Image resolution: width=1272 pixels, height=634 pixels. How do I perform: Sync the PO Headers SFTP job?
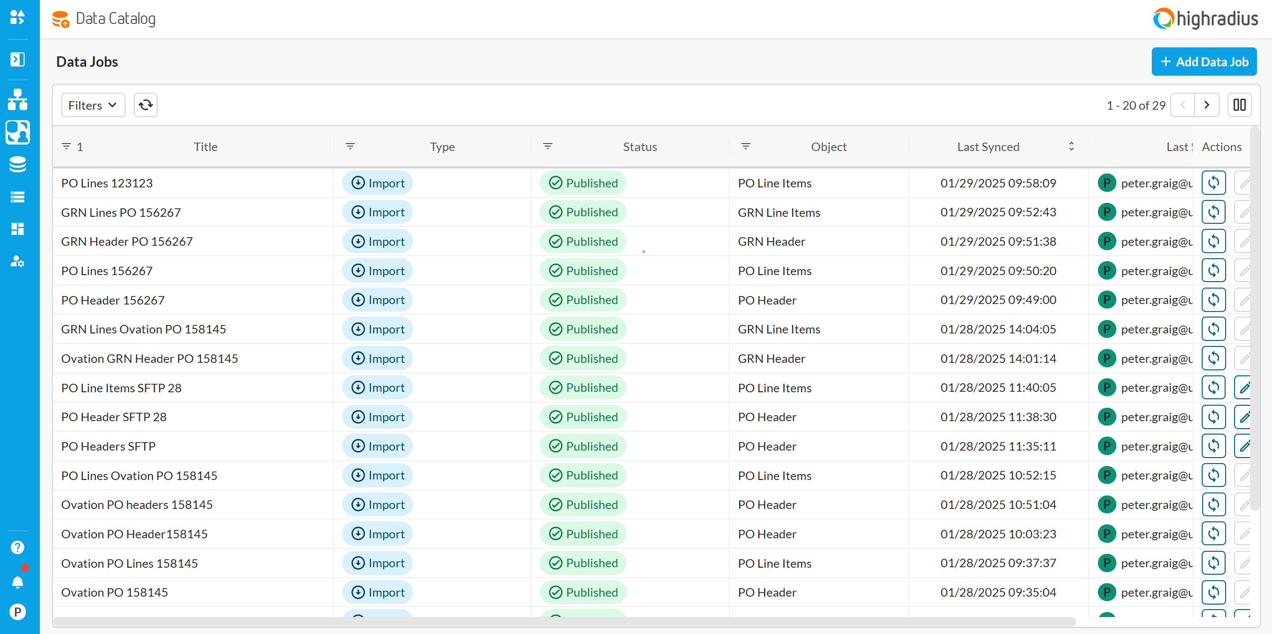pyautogui.click(x=1214, y=446)
